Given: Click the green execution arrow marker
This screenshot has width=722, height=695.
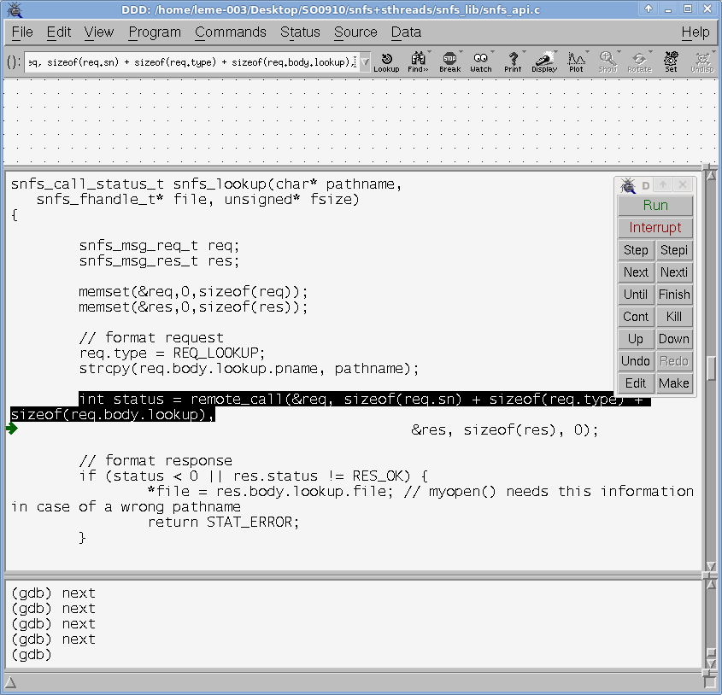Looking at the screenshot, I should click(x=12, y=429).
